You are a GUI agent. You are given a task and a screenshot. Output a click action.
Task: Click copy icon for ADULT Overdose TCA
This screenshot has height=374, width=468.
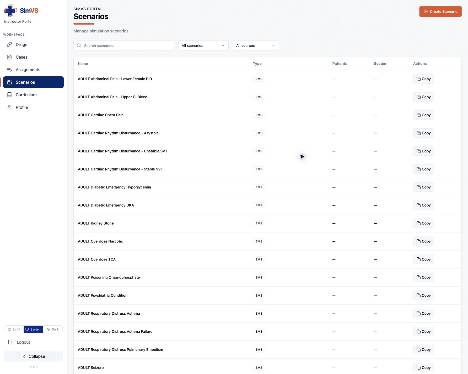[x=418, y=259]
